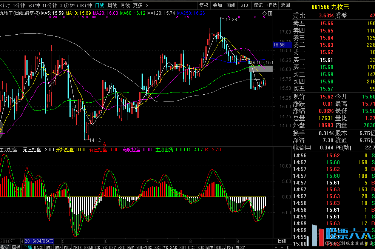Switch chart to 周线 weekly period
The height and width of the screenshot is (249, 375).
[x=112, y=5]
